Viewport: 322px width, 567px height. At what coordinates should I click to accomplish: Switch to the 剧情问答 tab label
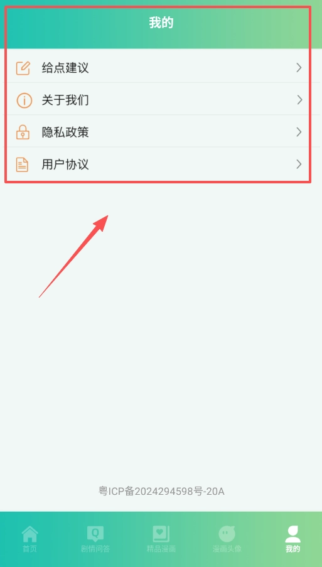point(95,549)
